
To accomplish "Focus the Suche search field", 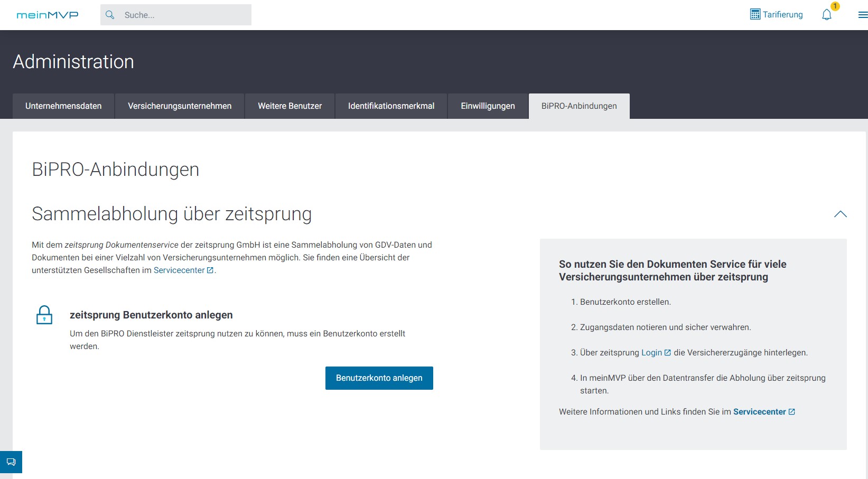I will click(176, 15).
